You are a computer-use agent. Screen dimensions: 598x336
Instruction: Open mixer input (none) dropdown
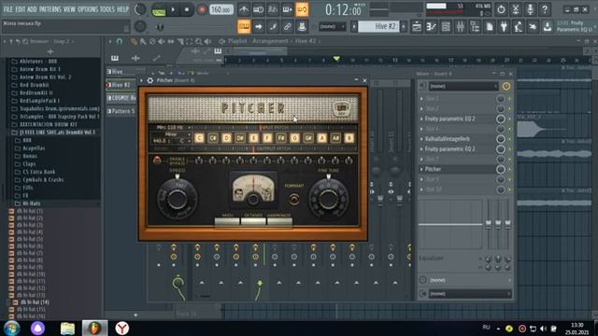pyautogui.click(x=463, y=86)
